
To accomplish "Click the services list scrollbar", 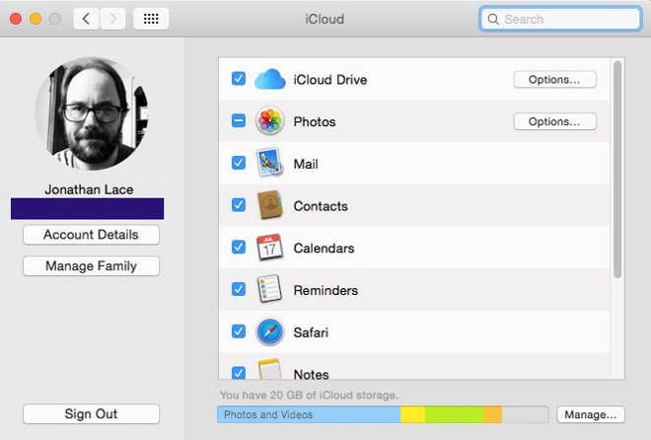I will 617,170.
